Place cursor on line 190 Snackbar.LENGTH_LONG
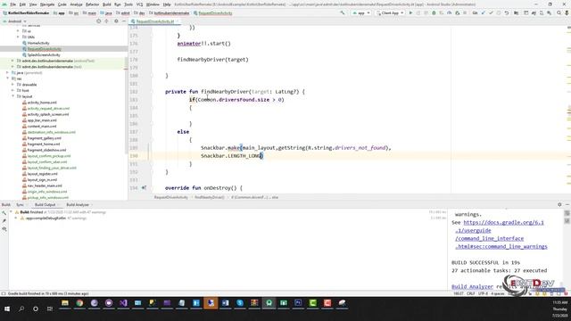571x321 pixels. 232,156
